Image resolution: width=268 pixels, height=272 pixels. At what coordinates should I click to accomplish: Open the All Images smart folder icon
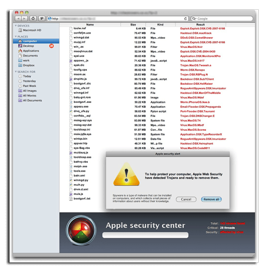click(20, 91)
